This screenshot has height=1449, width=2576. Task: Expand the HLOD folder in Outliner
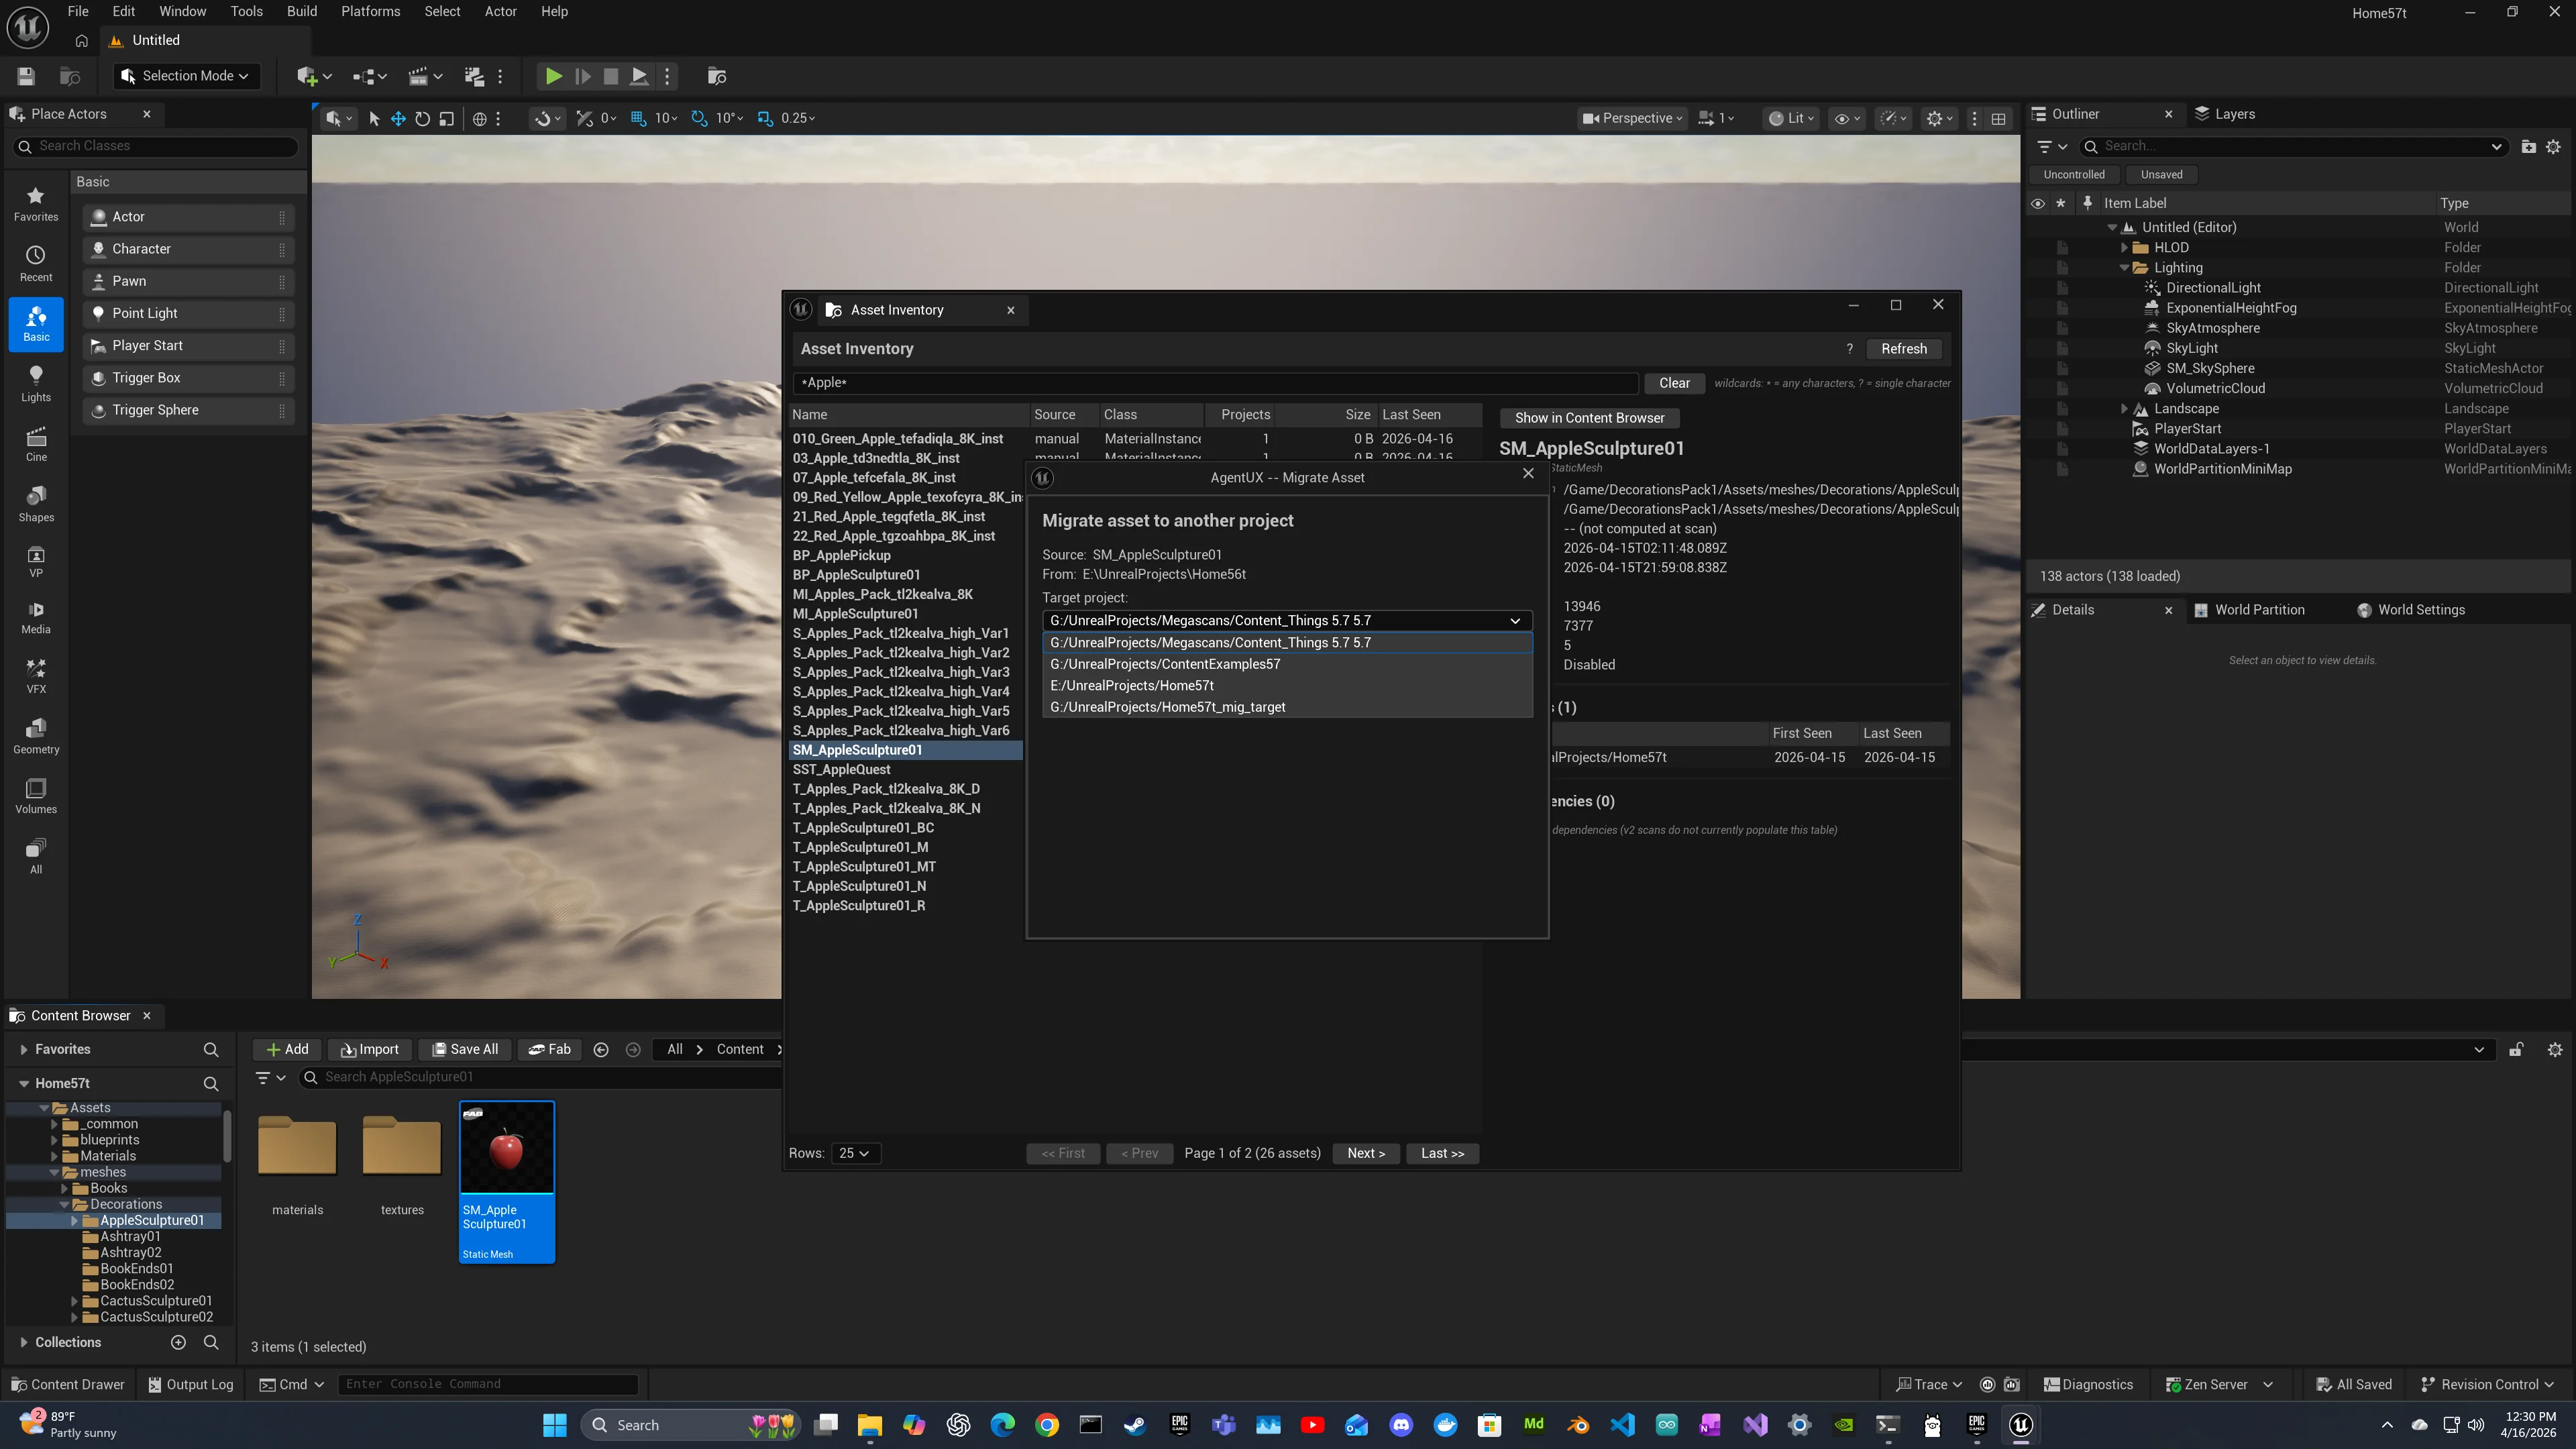point(2124,248)
